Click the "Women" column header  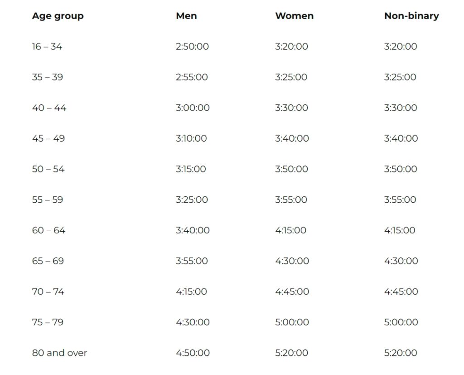pos(294,16)
